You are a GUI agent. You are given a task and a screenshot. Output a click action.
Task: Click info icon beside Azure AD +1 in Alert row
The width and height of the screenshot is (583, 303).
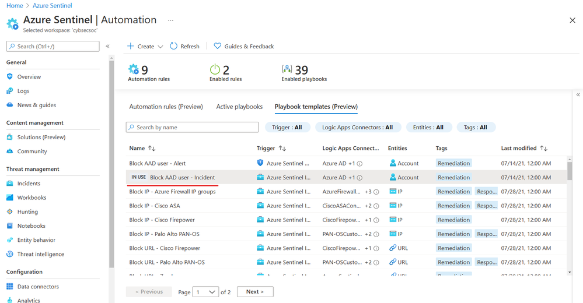tap(359, 163)
